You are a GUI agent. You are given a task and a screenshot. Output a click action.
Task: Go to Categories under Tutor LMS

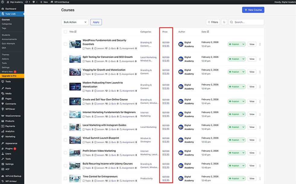(x=7, y=24)
